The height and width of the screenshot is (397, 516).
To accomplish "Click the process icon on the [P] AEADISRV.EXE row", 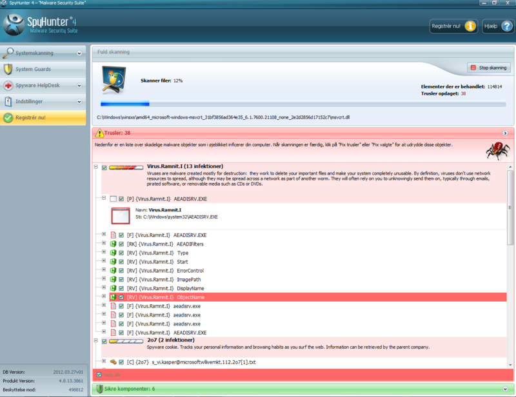I will tap(114, 198).
